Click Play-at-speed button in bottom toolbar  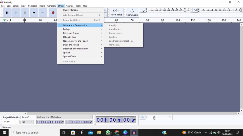143,118
